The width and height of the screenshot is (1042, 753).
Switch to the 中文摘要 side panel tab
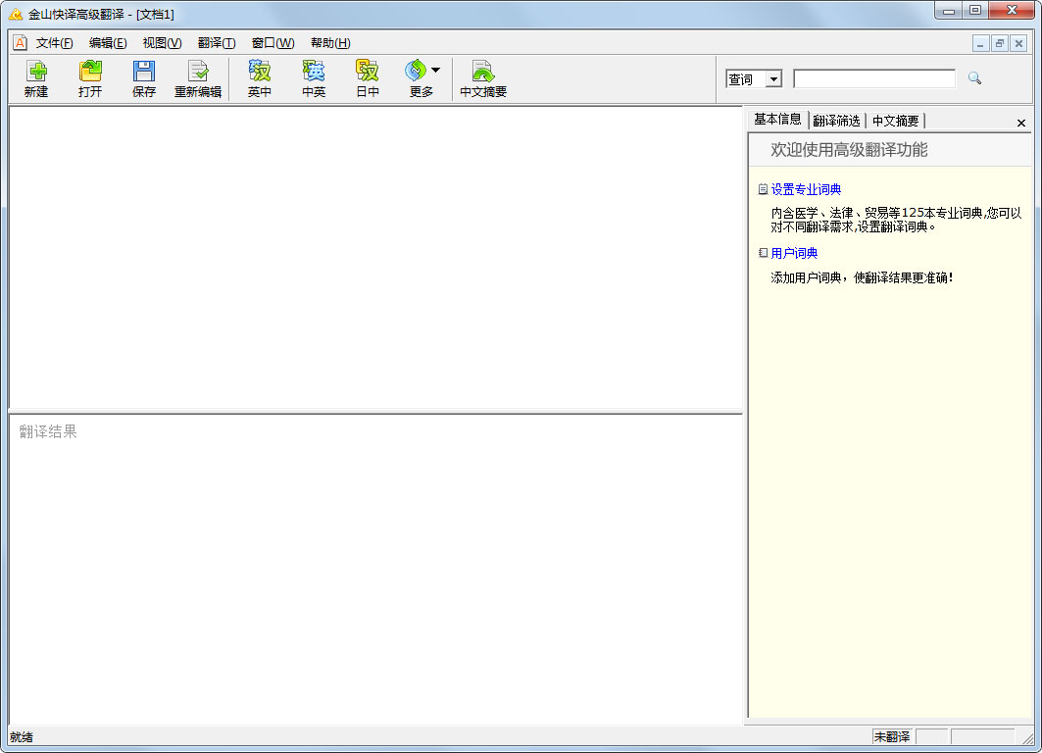pos(895,121)
